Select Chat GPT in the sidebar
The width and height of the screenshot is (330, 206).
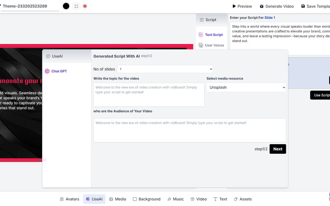coord(56,71)
